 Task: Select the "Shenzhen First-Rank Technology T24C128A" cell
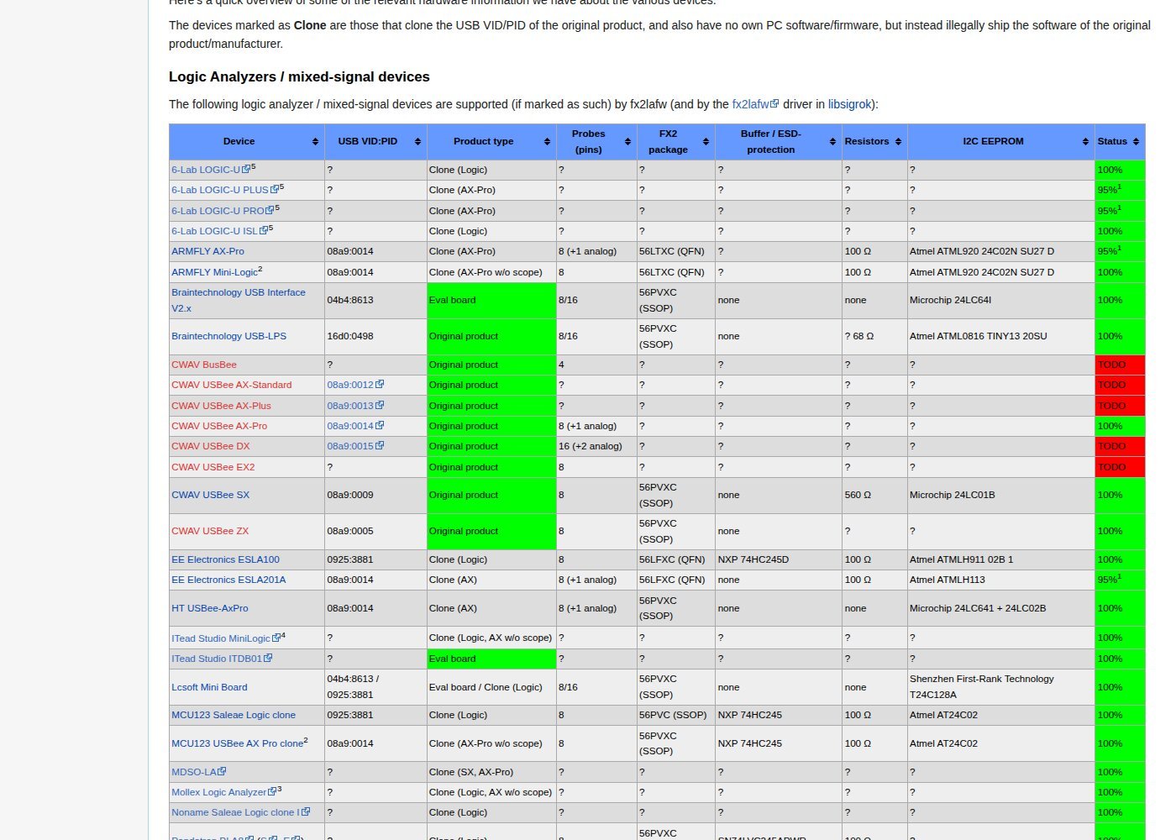[x=1000, y=687]
